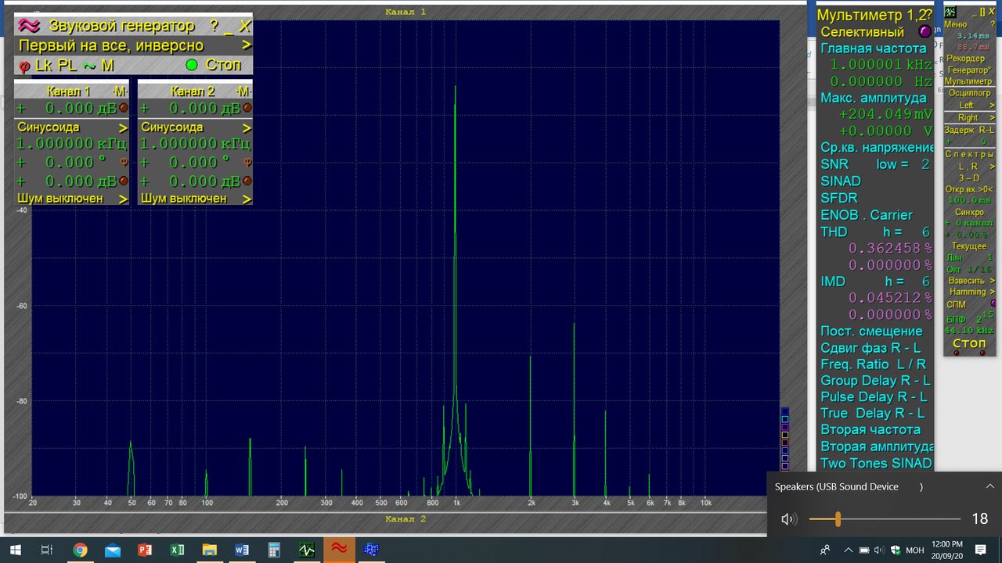Viewport: 1002px width, 563px height.
Task: Click the large Стоп button in side panel
Action: pos(969,343)
